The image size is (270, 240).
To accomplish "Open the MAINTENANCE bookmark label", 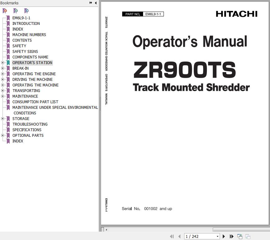I will (x=25, y=96).
